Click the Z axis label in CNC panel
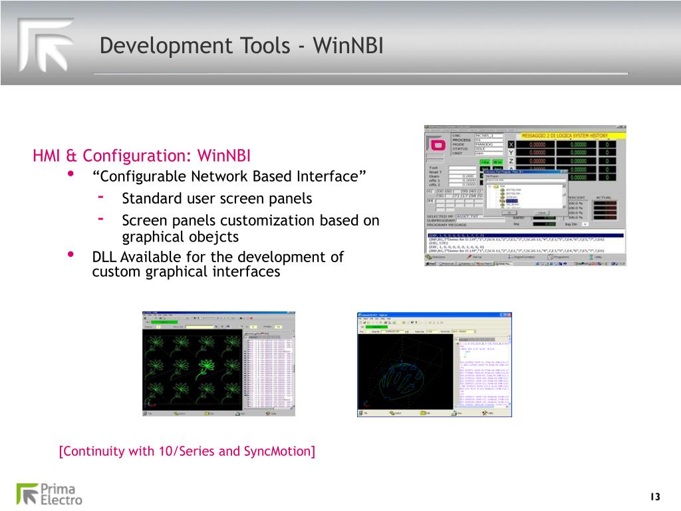This screenshot has height=511, width=681. tap(511, 161)
